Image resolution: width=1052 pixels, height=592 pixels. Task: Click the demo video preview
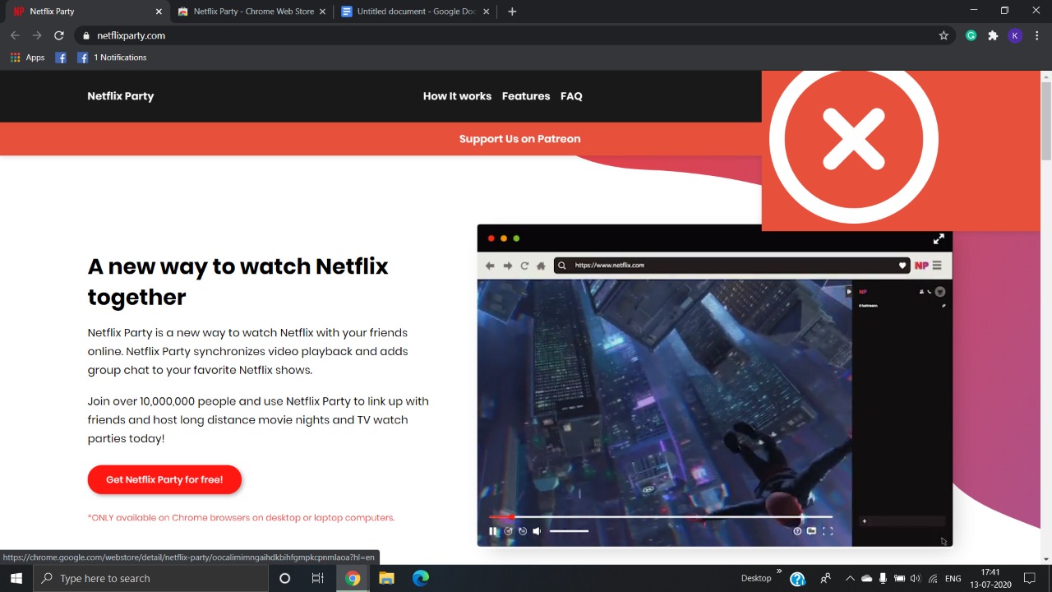coord(714,386)
